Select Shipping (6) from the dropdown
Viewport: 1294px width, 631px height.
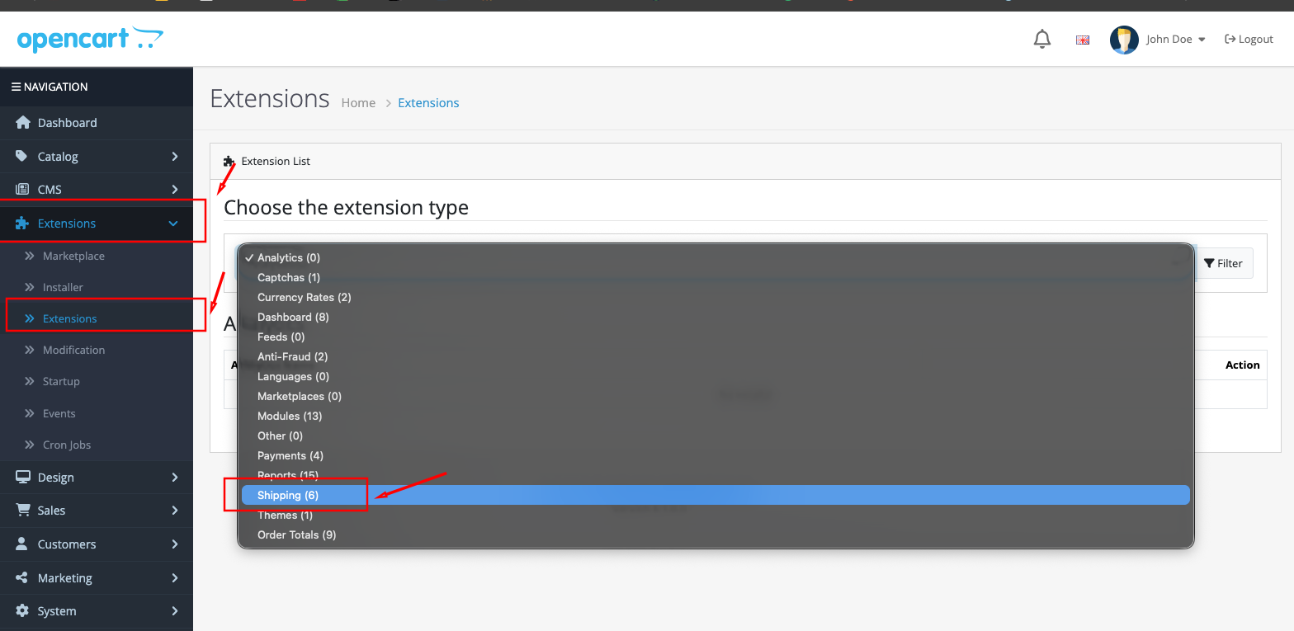[715, 495]
